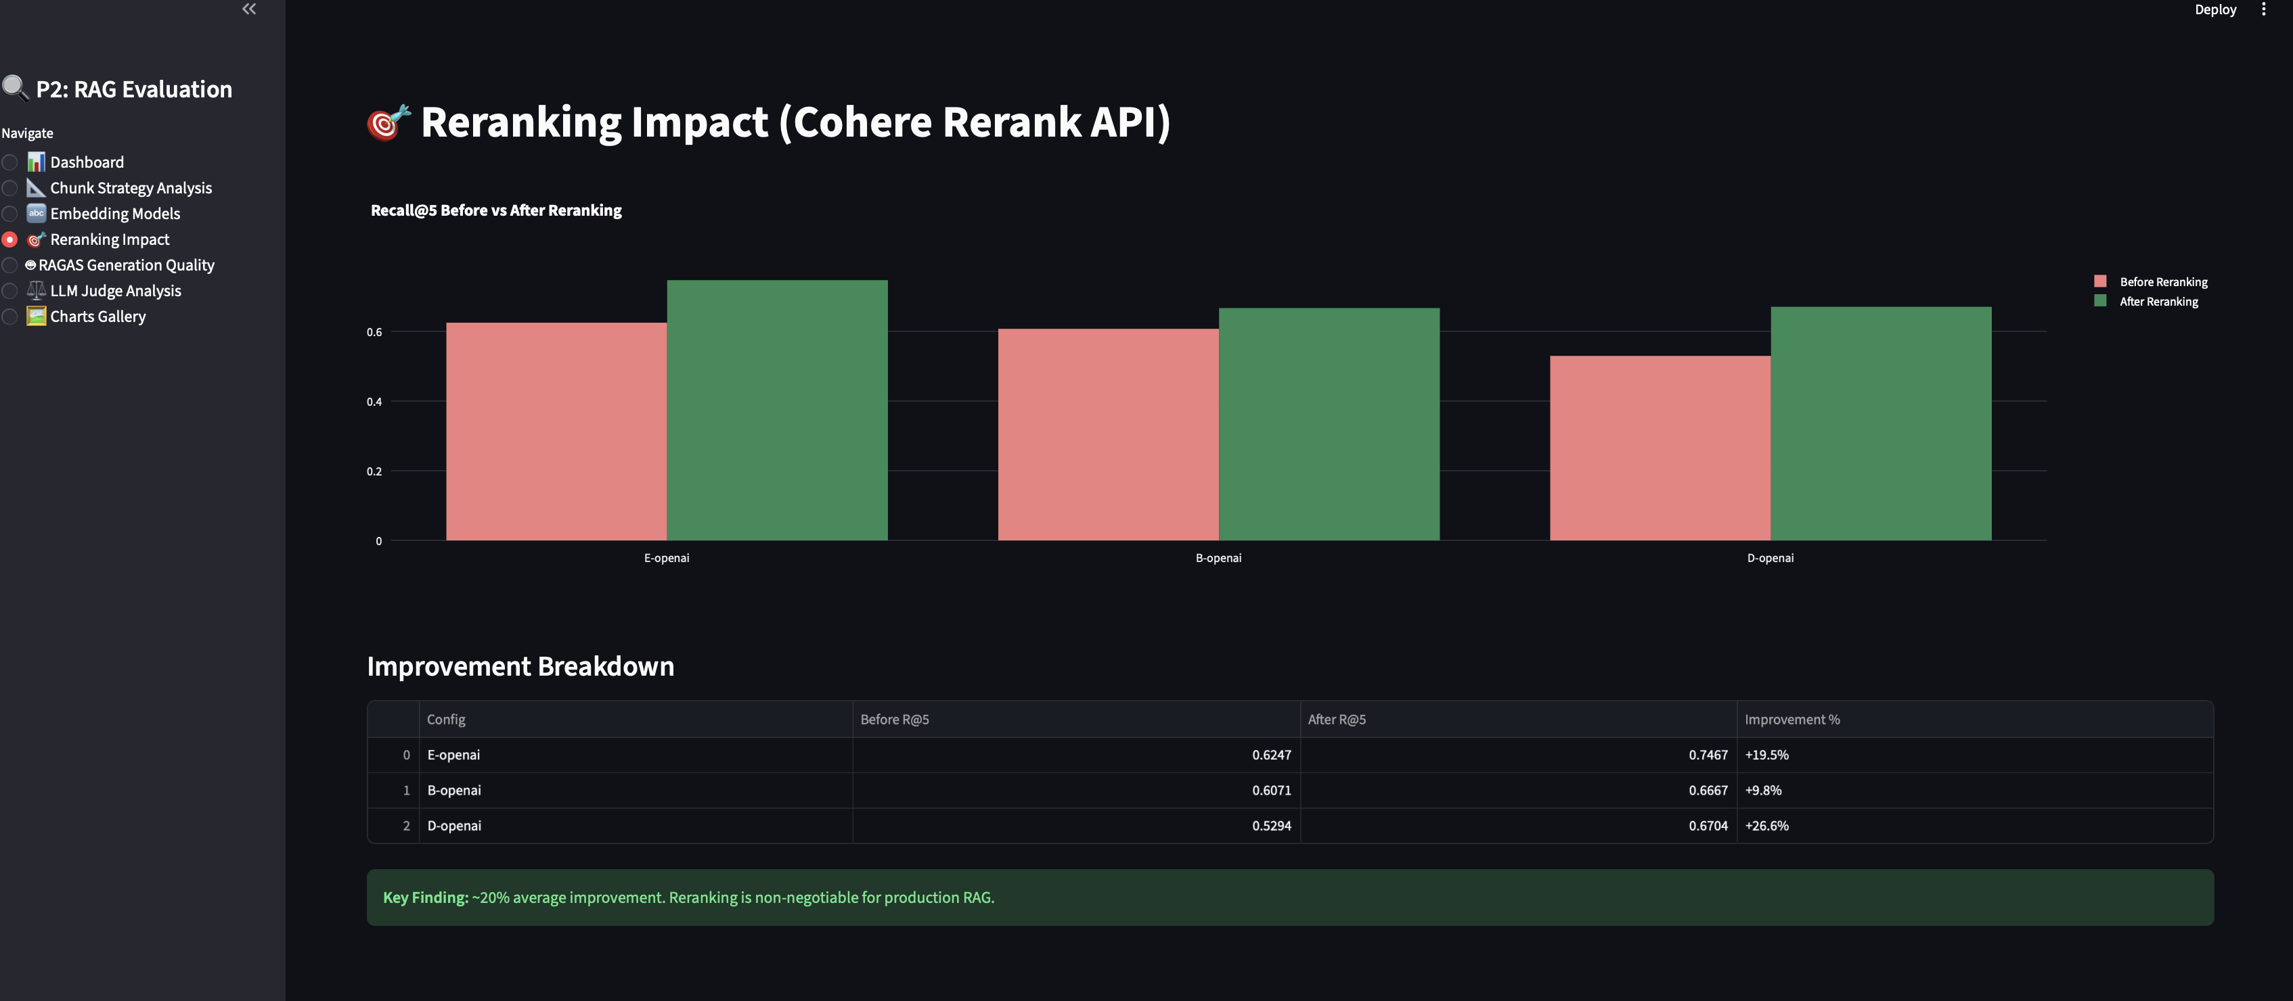Click the Key Finding message box
The height and width of the screenshot is (1001, 2293).
click(x=1290, y=897)
